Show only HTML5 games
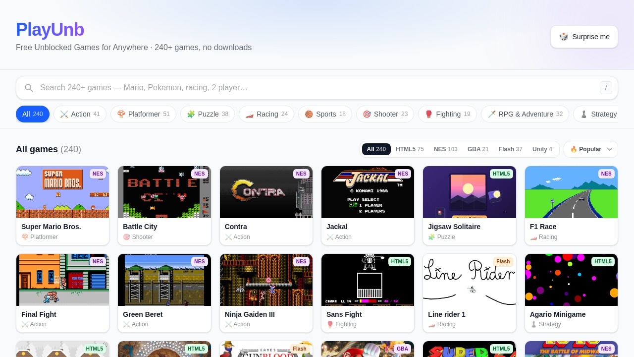 click(410, 149)
